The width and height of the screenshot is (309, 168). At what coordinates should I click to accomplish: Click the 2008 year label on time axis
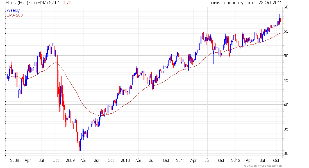pyautogui.click(x=15, y=160)
